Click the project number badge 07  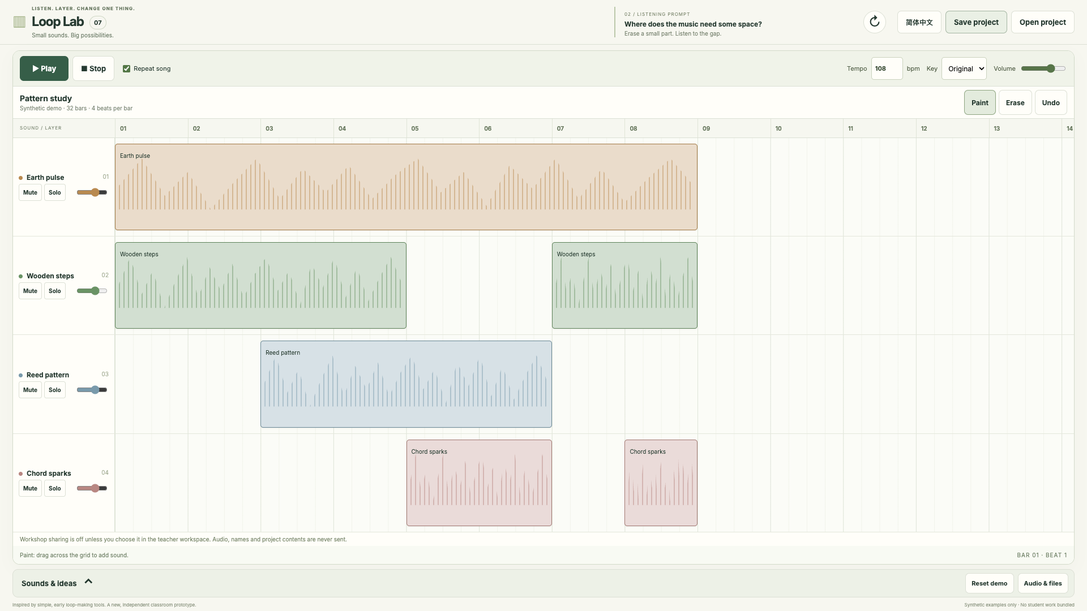coord(98,23)
